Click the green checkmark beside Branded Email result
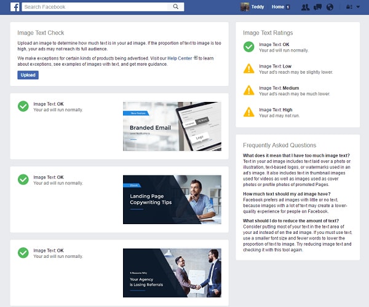The image size is (369, 307). 23,106
